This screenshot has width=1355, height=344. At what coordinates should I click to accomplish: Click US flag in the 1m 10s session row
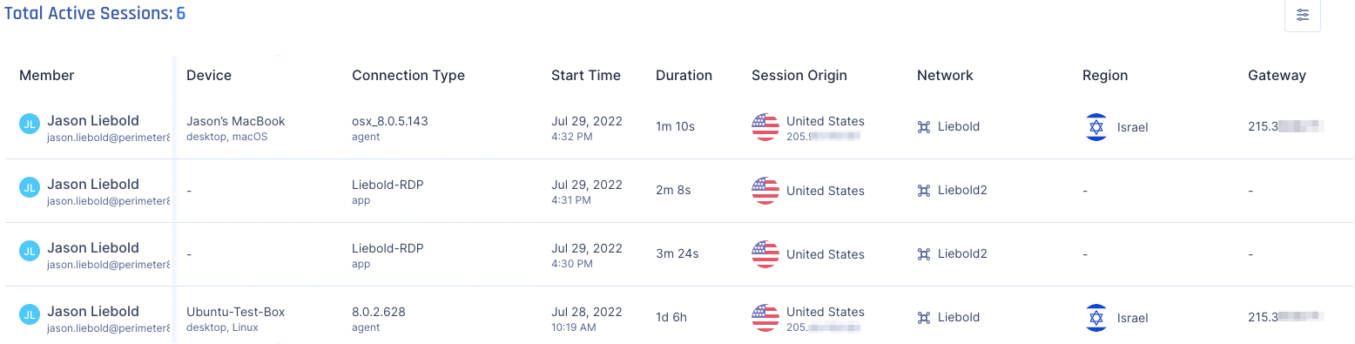tap(765, 127)
